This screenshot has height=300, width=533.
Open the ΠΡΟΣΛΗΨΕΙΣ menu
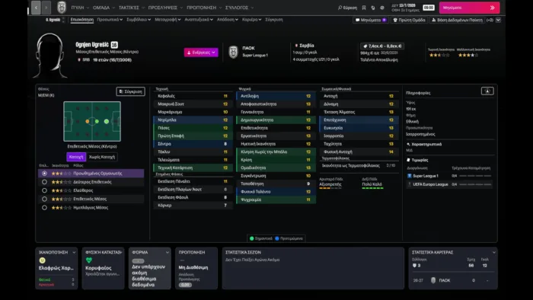(x=165, y=8)
